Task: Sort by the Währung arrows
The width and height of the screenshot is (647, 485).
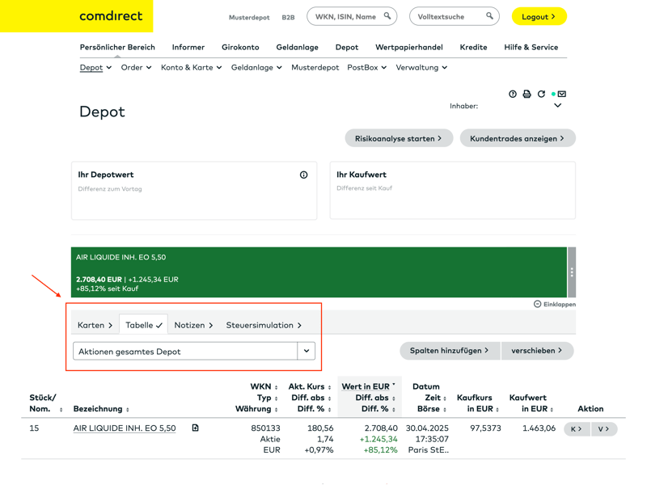Action: pos(276,410)
